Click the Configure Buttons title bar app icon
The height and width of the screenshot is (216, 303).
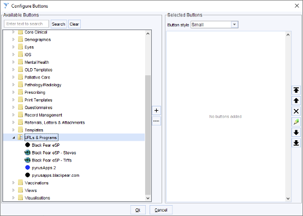[6, 5]
